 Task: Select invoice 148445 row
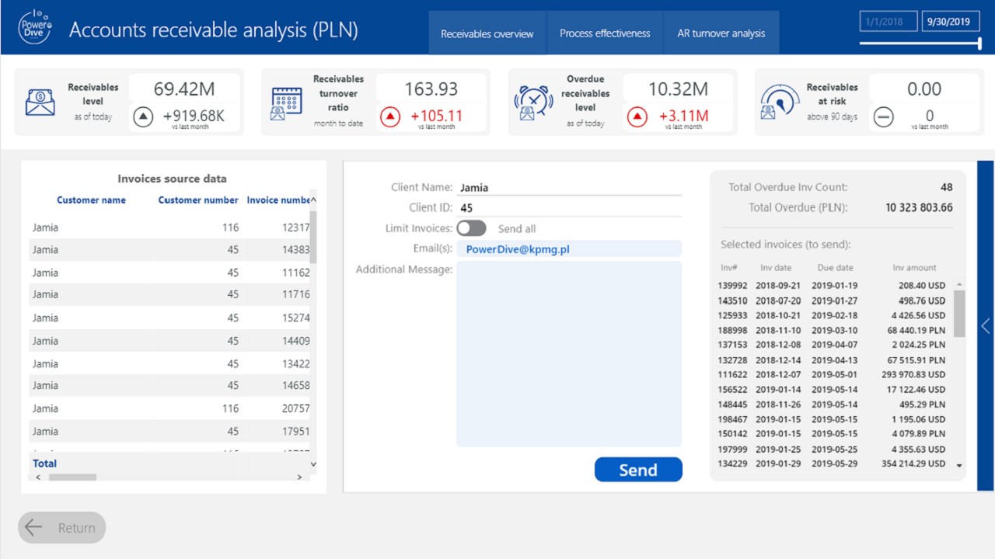pos(832,404)
